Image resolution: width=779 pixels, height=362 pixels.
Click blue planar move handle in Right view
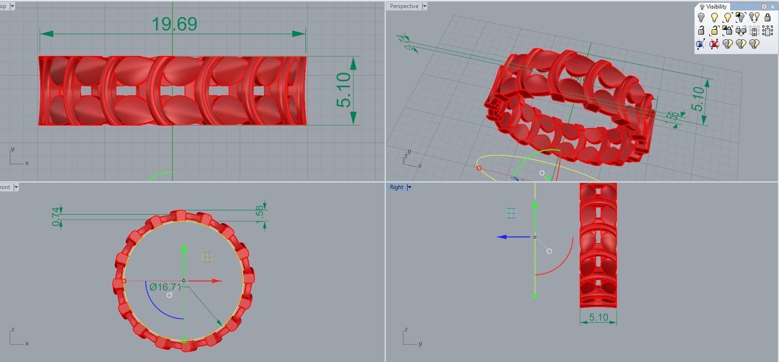511,213
